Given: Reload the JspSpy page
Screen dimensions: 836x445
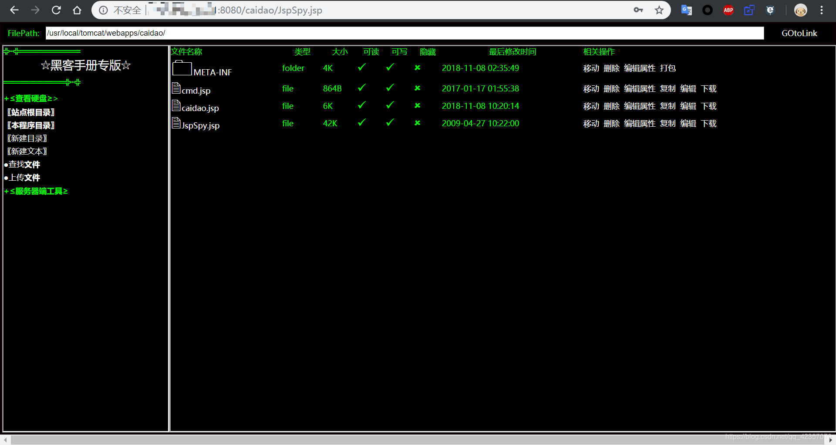Looking at the screenshot, I should click(x=56, y=10).
